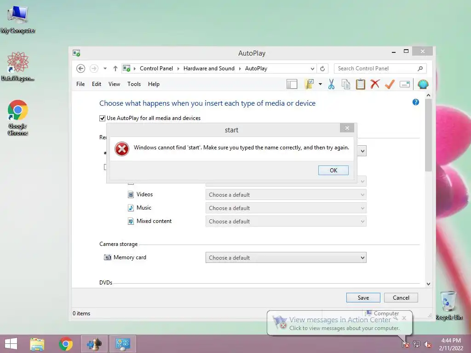Click the scroll up arrow

pos(428,95)
